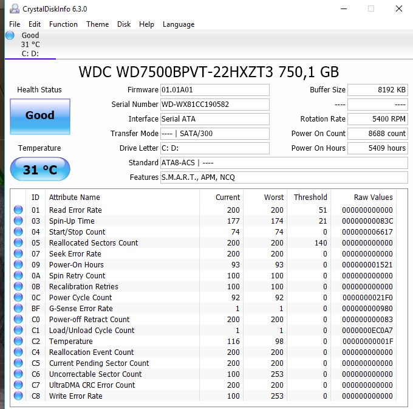Click the status orb for G-Sense Error Rate
Screen dimensions: 413x409
pyautogui.click(x=18, y=309)
